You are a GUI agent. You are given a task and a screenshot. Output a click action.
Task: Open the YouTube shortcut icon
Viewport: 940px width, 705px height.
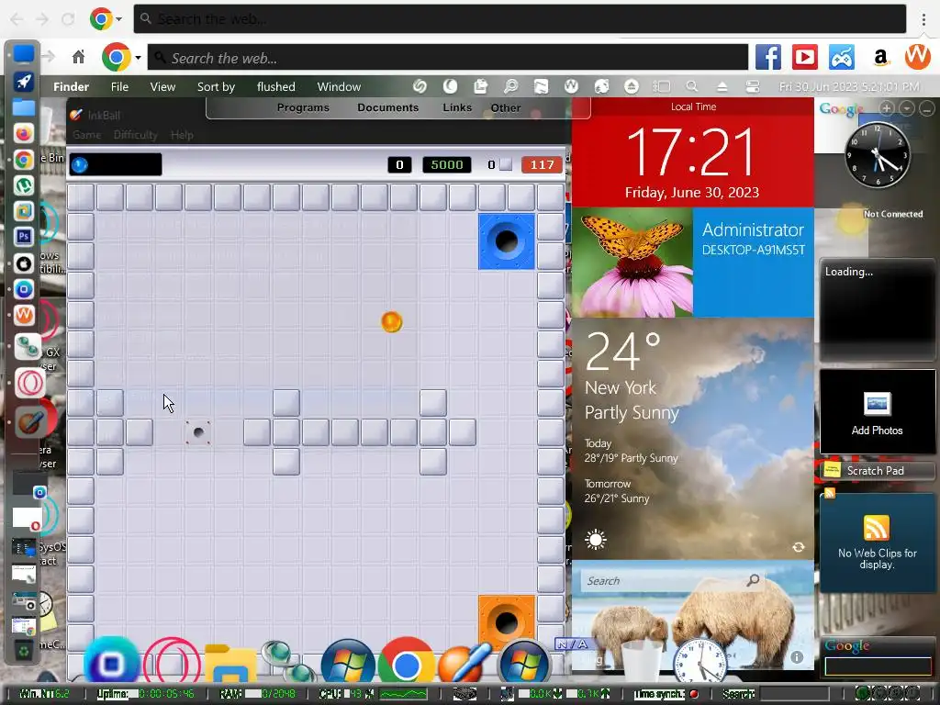tap(804, 58)
